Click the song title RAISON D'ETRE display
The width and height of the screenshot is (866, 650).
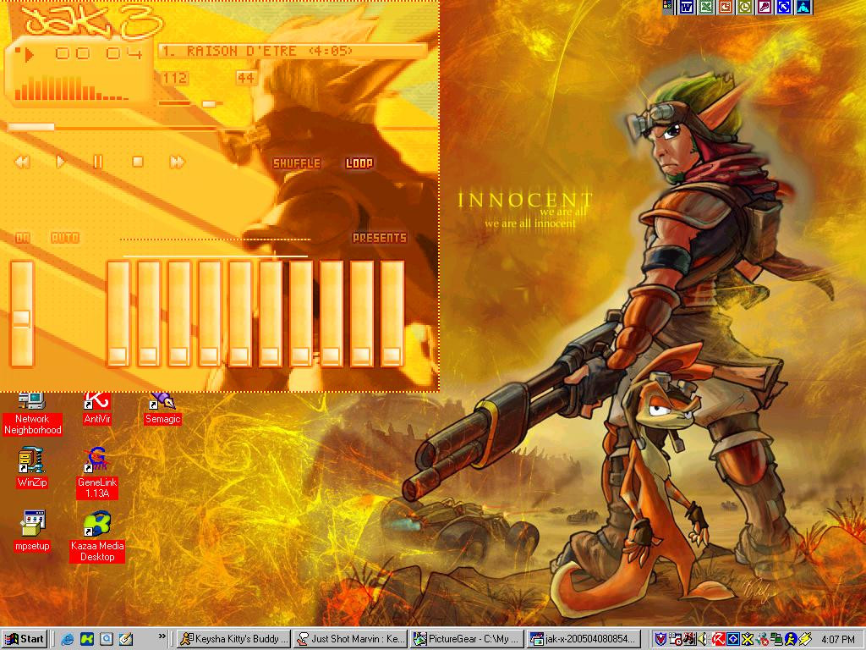293,52
